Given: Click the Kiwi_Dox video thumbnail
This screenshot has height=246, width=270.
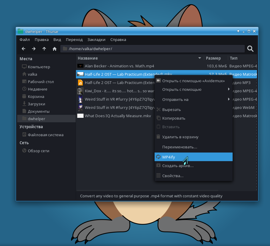Looking at the screenshot, I should coord(80,91).
